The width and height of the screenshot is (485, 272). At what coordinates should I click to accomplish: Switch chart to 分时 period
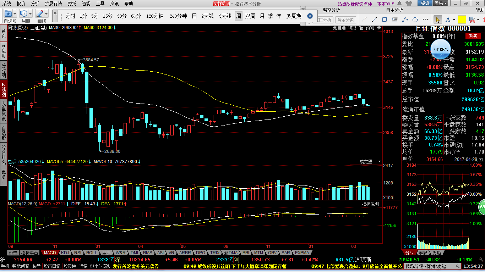(x=70, y=16)
